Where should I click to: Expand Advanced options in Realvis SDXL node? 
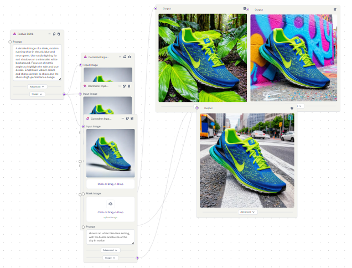pyautogui.click(x=37, y=86)
